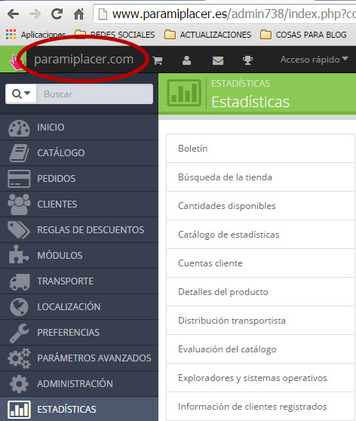Image resolution: width=356 pixels, height=421 pixels.
Task: Open the trophy achievements icon
Action: 247,60
